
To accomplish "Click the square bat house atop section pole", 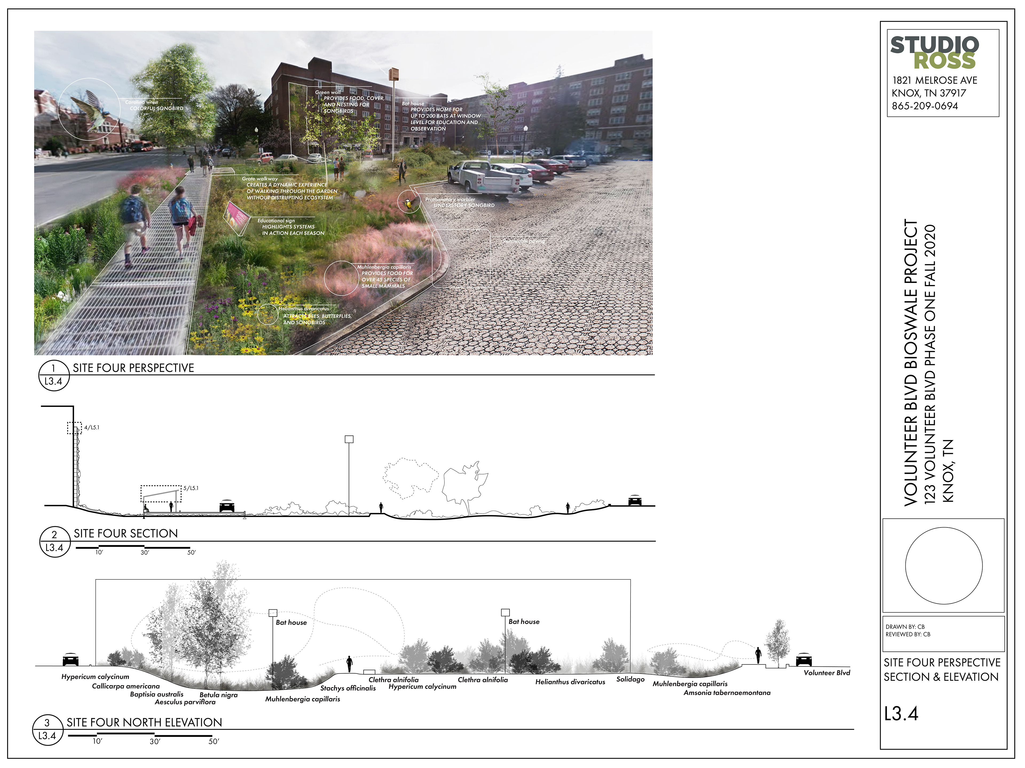I will click(349, 439).
